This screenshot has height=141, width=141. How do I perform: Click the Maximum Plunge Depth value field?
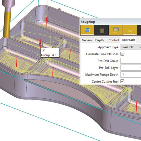tap(131, 75)
